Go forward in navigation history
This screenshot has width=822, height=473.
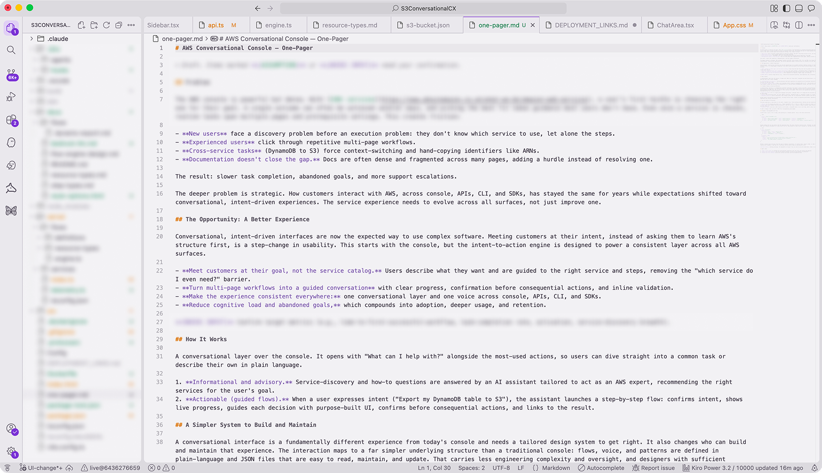(x=270, y=8)
